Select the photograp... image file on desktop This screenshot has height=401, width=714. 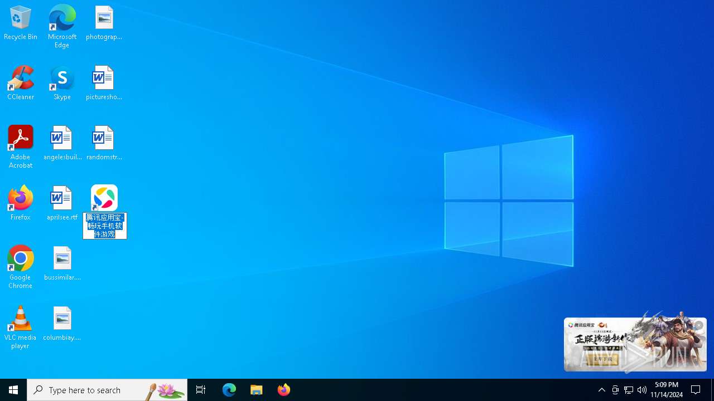[x=104, y=23]
